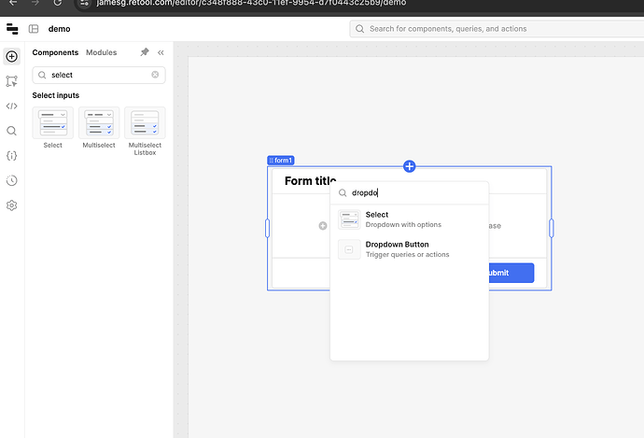The height and width of the screenshot is (438, 644).
Task: Open the Settings gear icon
Action: (x=12, y=205)
